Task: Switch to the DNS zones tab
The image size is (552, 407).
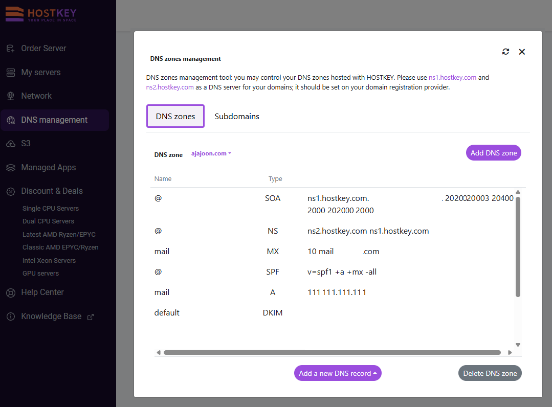Action: (x=175, y=117)
